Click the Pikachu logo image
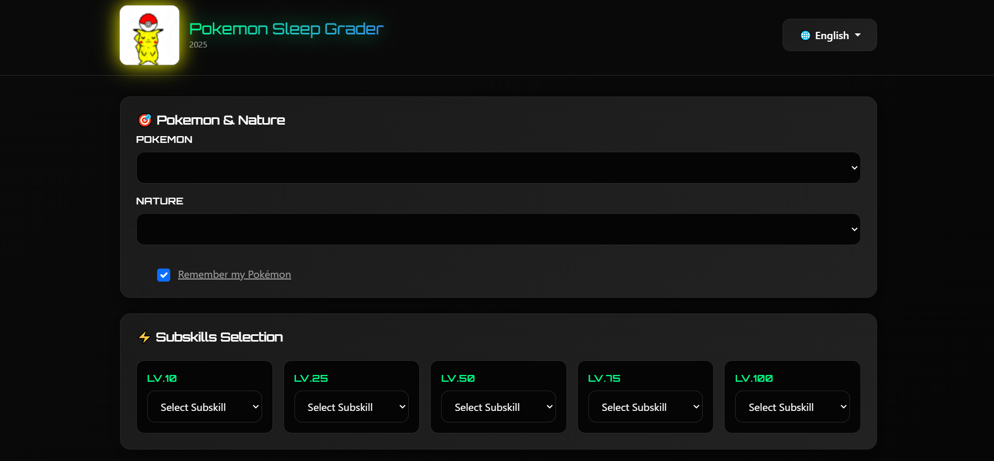The width and height of the screenshot is (994, 461). pyautogui.click(x=149, y=35)
